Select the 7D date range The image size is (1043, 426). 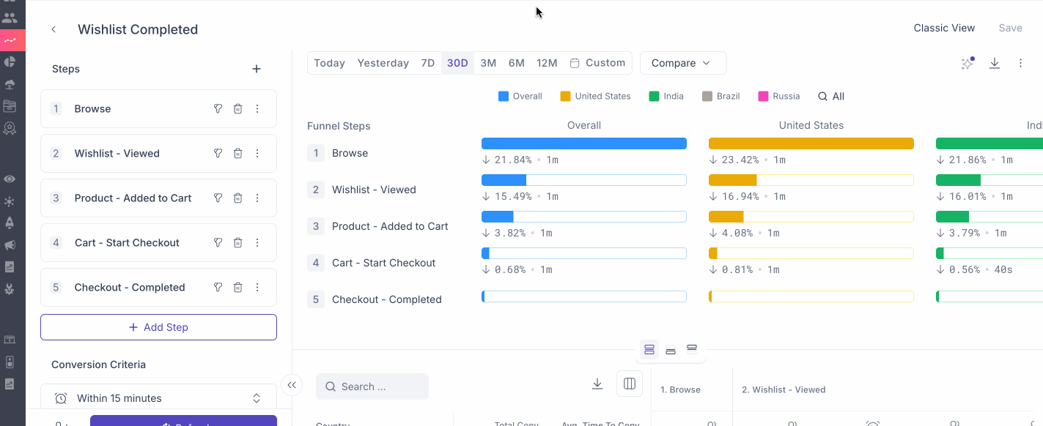tap(428, 63)
